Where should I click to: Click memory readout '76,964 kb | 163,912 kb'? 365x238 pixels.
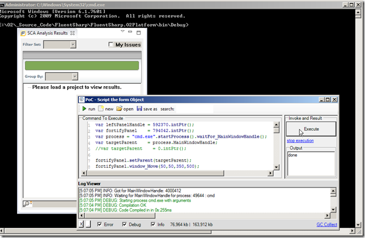pyautogui.click(x=191, y=224)
